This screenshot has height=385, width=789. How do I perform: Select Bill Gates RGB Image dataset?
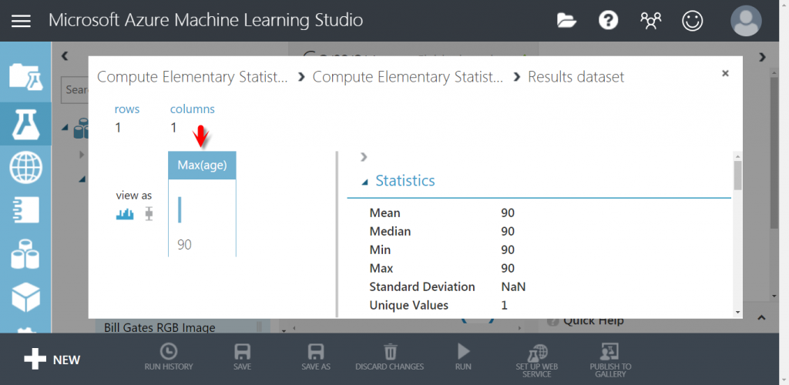[x=160, y=328]
